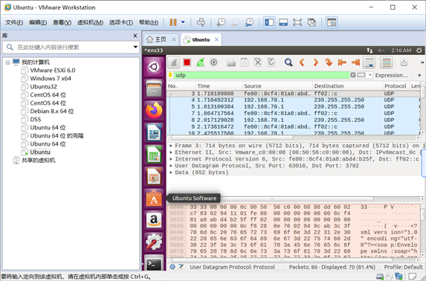Screen dimensions: 426x281
Task: Close the Ubuntu VM tab
Action: pos(216,39)
